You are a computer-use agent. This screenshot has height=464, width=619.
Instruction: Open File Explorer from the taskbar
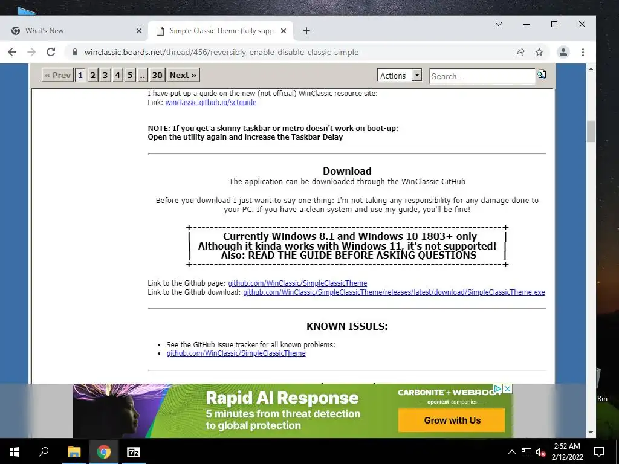tap(74, 452)
